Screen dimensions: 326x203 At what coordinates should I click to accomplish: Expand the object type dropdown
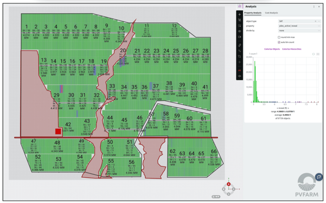pyautogui.click(x=319, y=21)
